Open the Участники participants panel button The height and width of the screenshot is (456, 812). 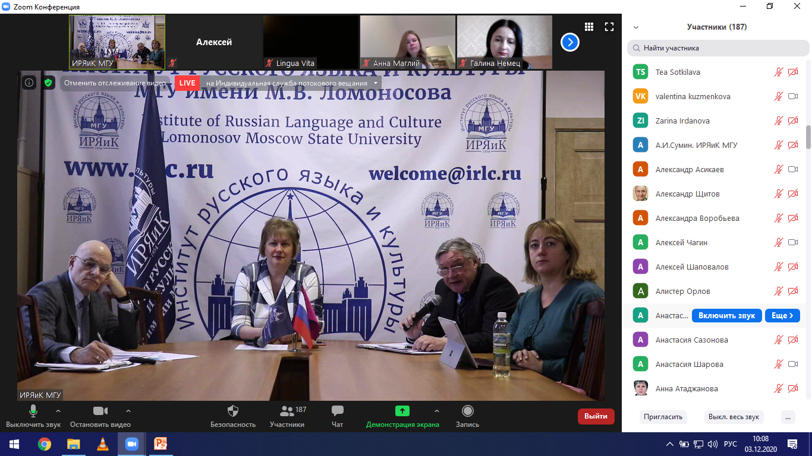(287, 416)
